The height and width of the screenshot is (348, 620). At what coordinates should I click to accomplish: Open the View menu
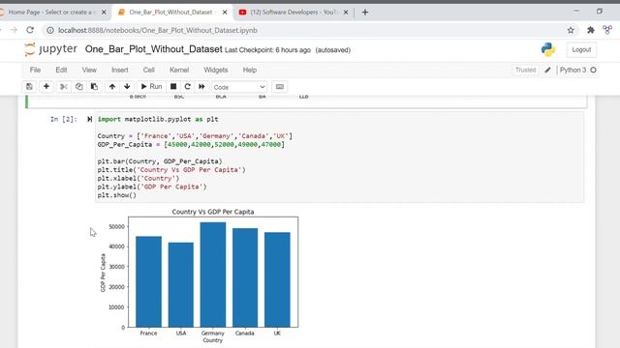pyautogui.click(x=89, y=70)
